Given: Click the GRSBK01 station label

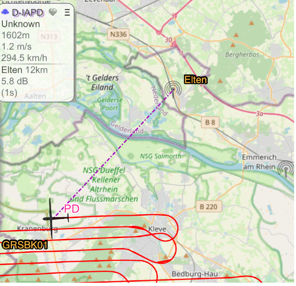Looking at the screenshot, I should [25, 245].
